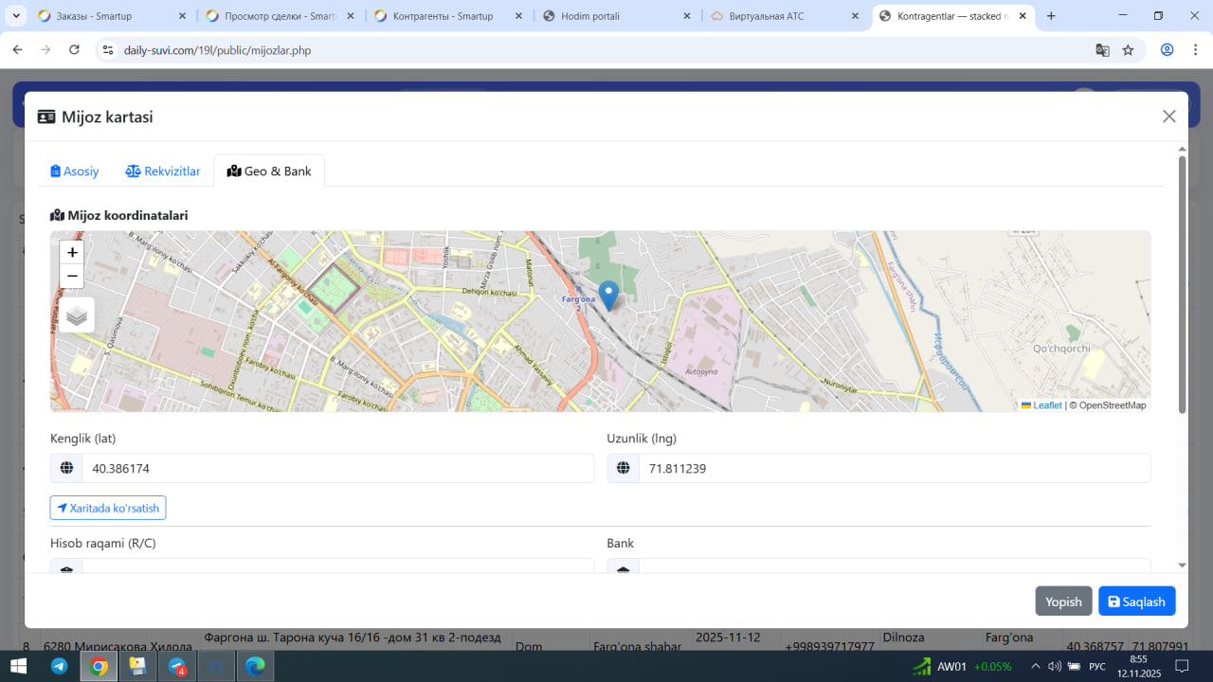1213x682 pixels.
Task: Show hidden system tray icons
Action: 1036,667
